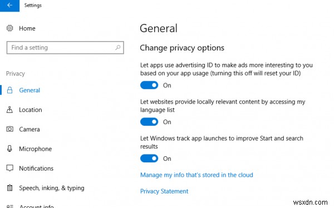Click the search magnifier icon

pos(118,47)
